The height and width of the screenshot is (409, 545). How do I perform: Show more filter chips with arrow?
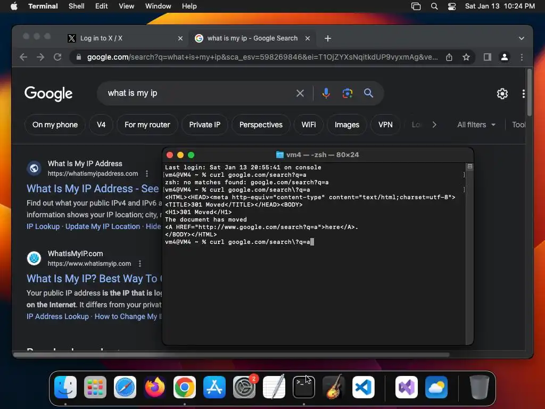[434, 125]
